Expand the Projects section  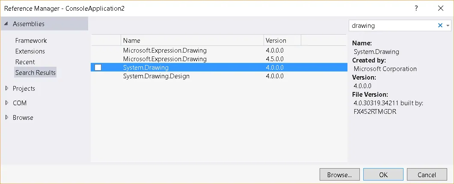coord(6,89)
